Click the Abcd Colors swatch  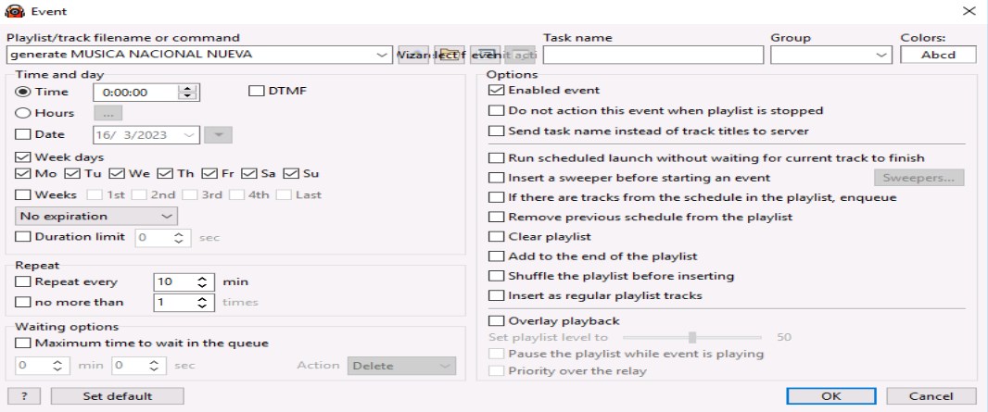(938, 56)
